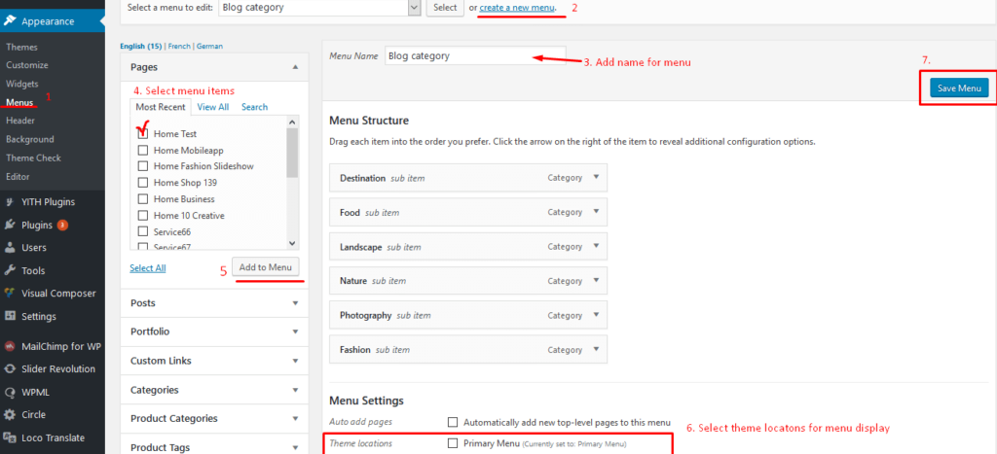This screenshot has height=454, width=997.
Task: Expand the Product Tags panel
Action: [295, 447]
